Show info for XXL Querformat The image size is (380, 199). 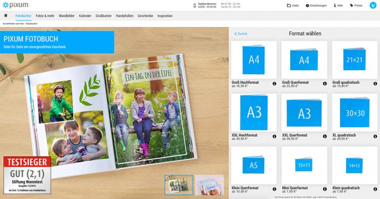(325, 136)
